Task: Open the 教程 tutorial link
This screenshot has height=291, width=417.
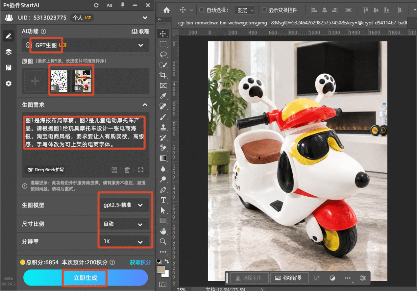Action: 140,31
